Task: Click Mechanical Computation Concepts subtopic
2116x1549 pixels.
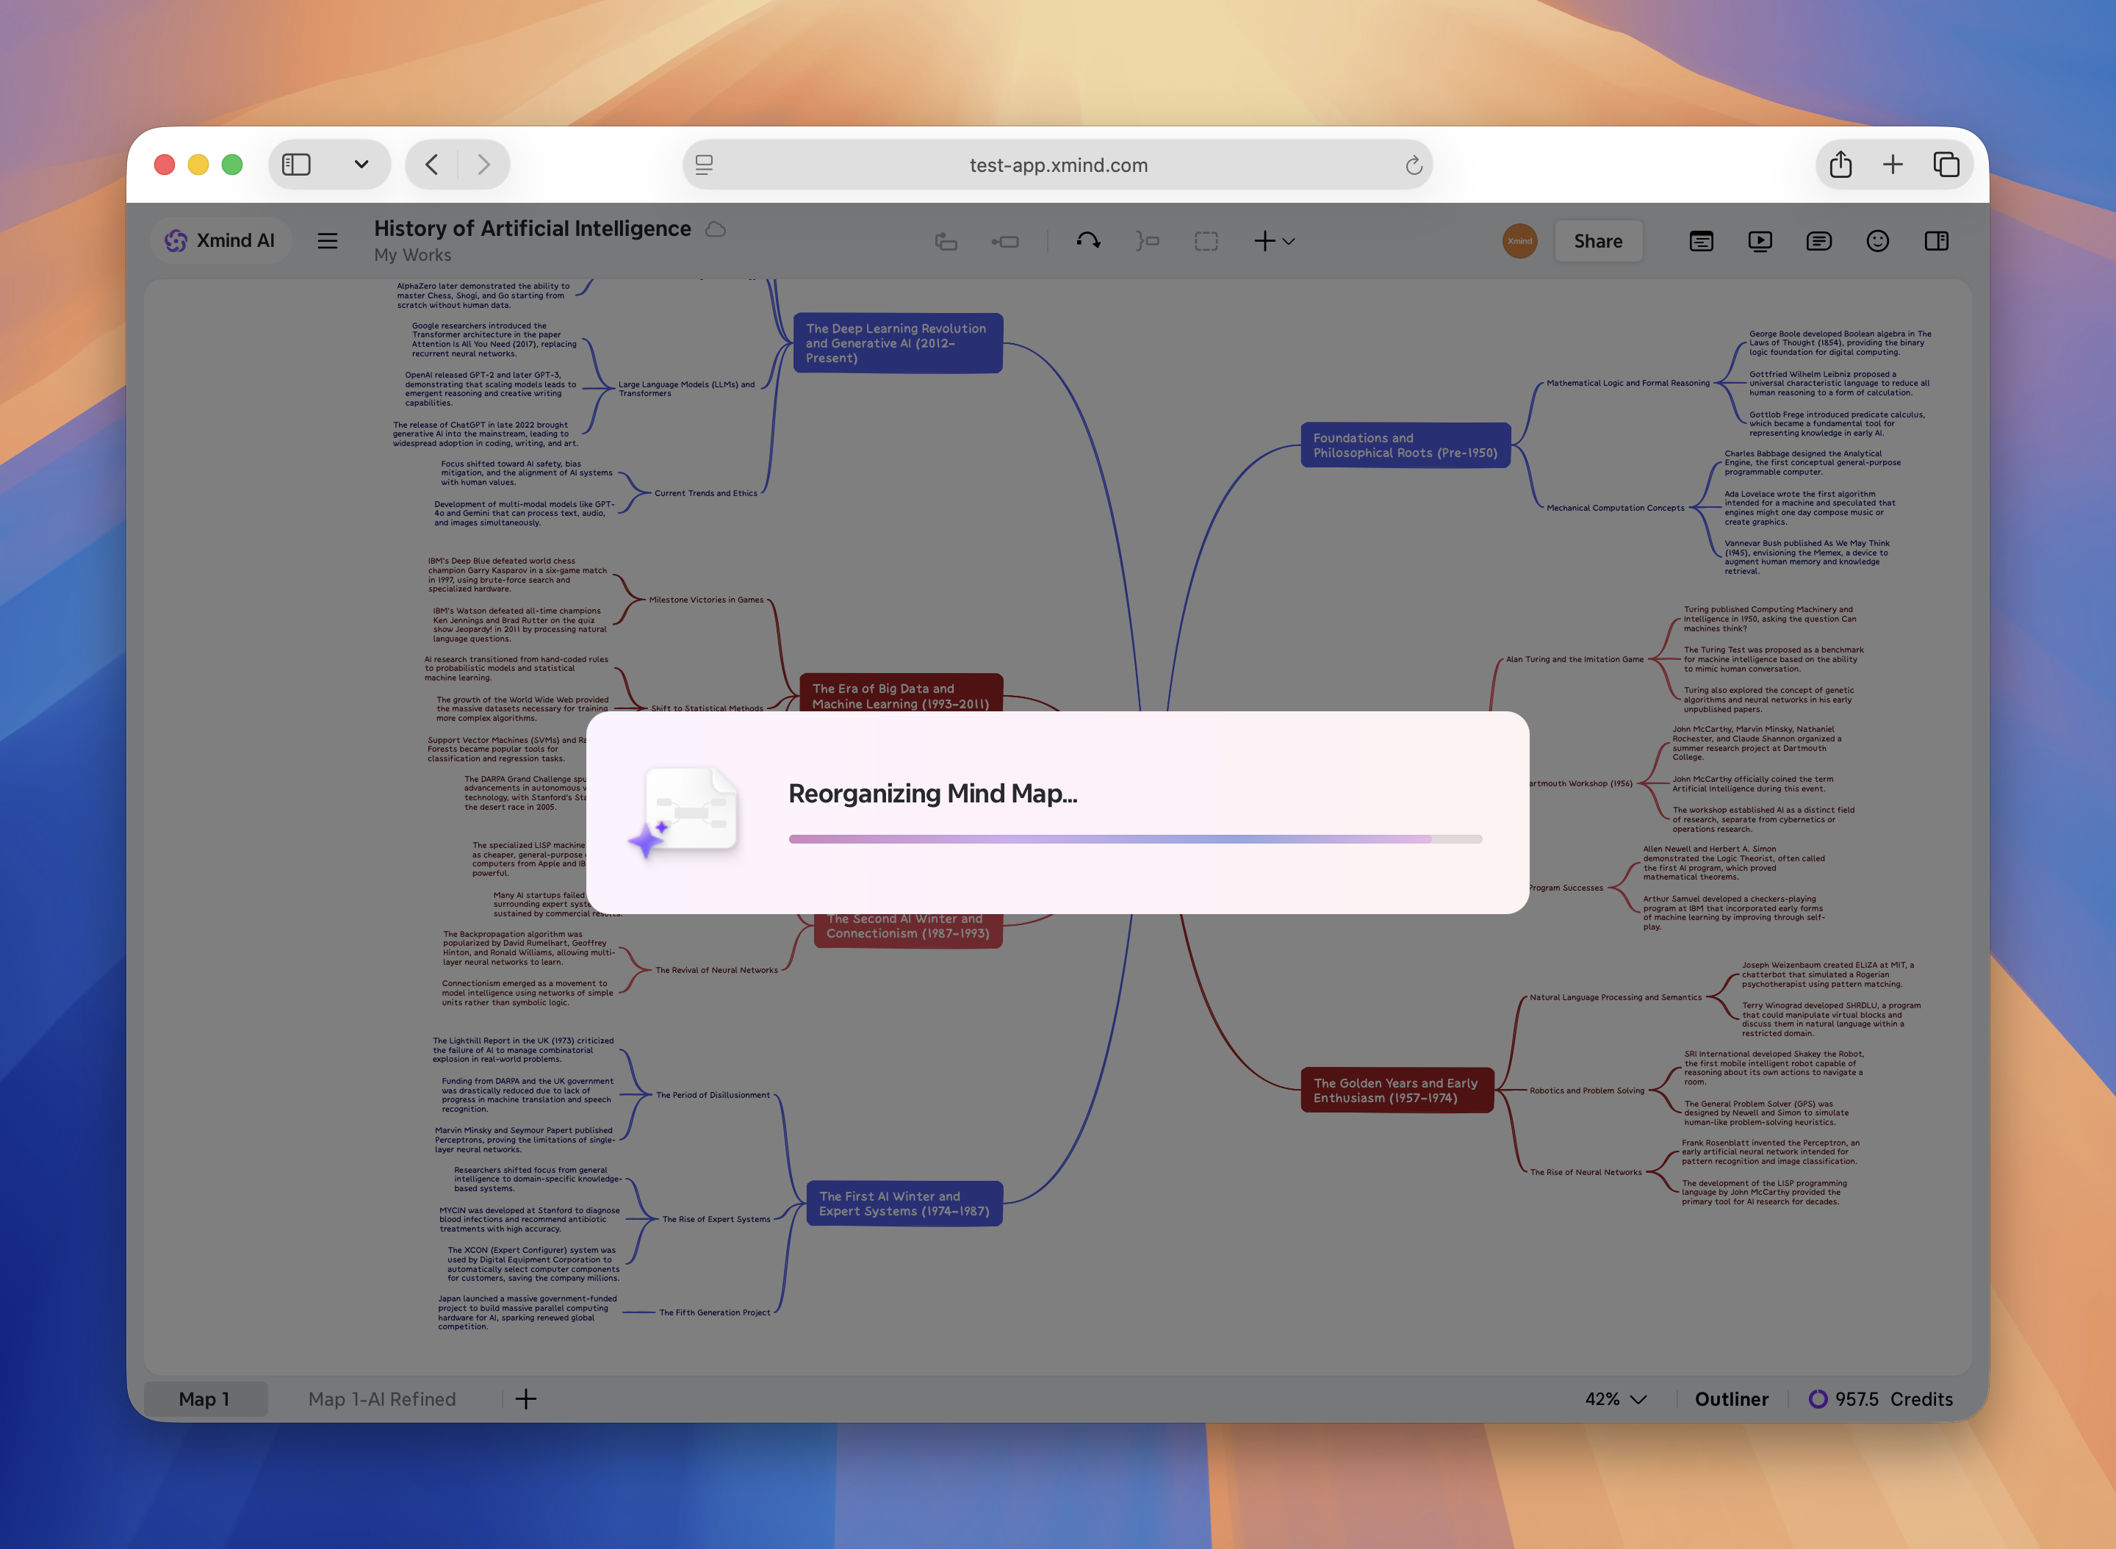Action: tap(1616, 507)
